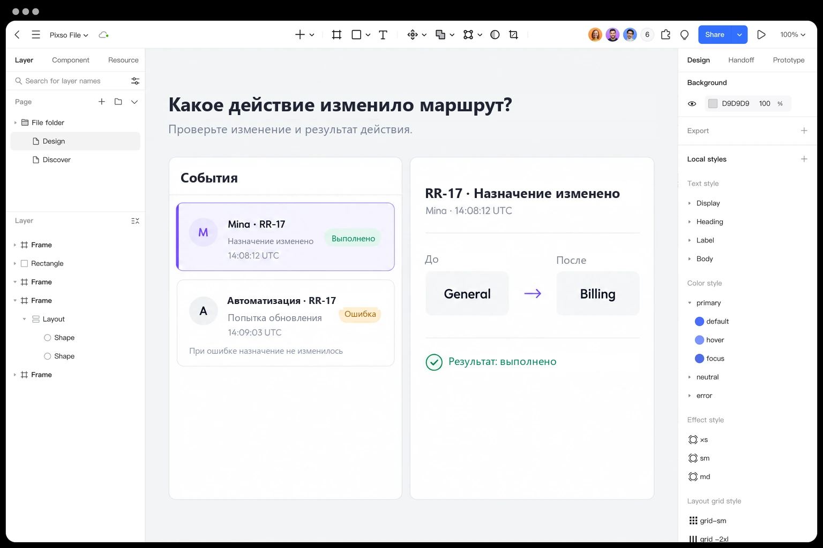This screenshot has width=823, height=548.
Task: Select the Text tool
Action: (x=383, y=35)
